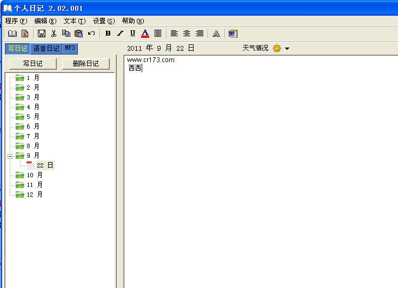Click the 2011 年 9 月 22 日 date

[161, 48]
